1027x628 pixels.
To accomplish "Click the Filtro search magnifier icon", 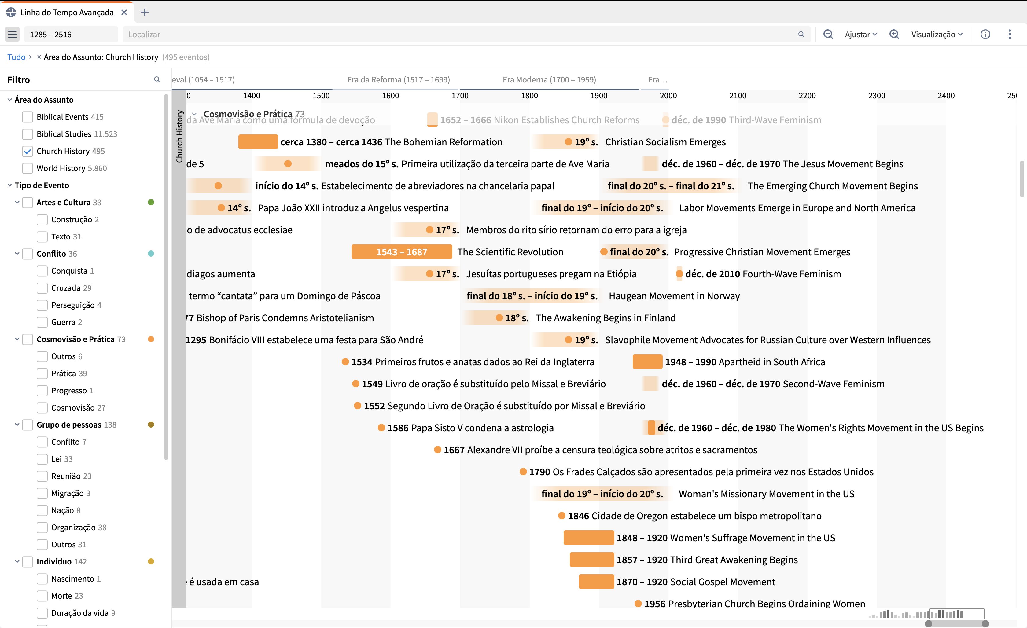I will (x=157, y=79).
